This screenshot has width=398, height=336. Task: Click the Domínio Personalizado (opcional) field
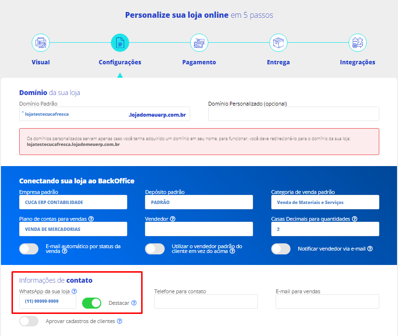pos(294,114)
